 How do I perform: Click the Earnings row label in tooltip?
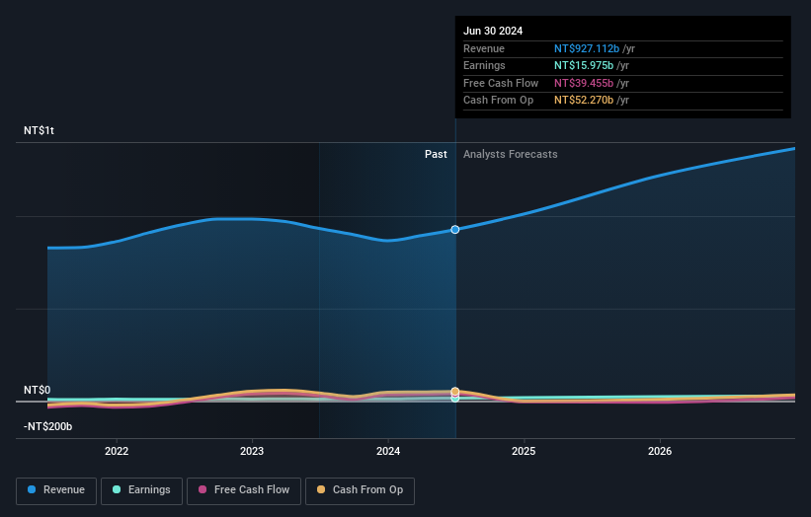coord(484,65)
